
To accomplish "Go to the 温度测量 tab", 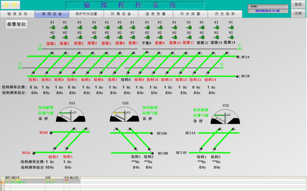I will click(156, 14).
